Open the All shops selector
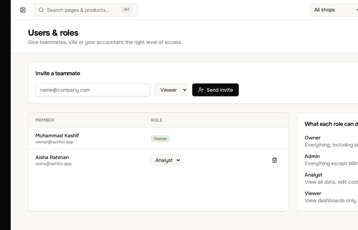The height and width of the screenshot is (230, 358). tap(334, 10)
